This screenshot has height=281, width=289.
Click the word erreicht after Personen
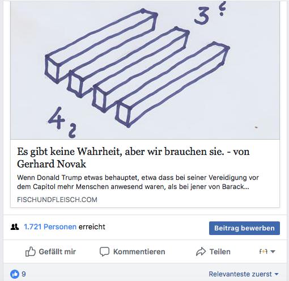tap(92, 227)
